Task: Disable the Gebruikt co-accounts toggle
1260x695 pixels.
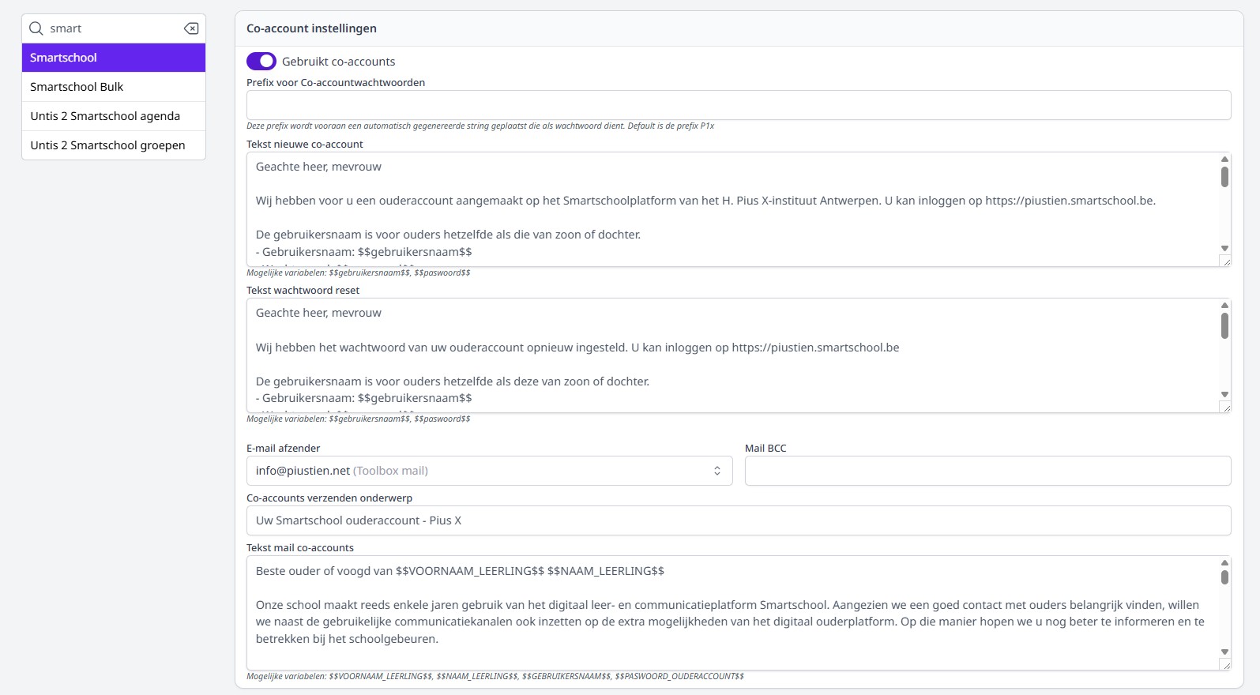Action: [x=261, y=62]
